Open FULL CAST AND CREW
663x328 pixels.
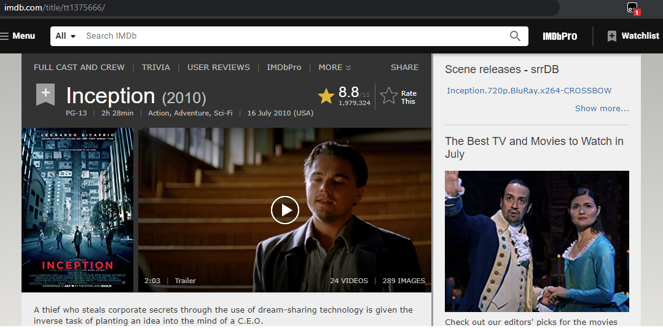coord(79,67)
